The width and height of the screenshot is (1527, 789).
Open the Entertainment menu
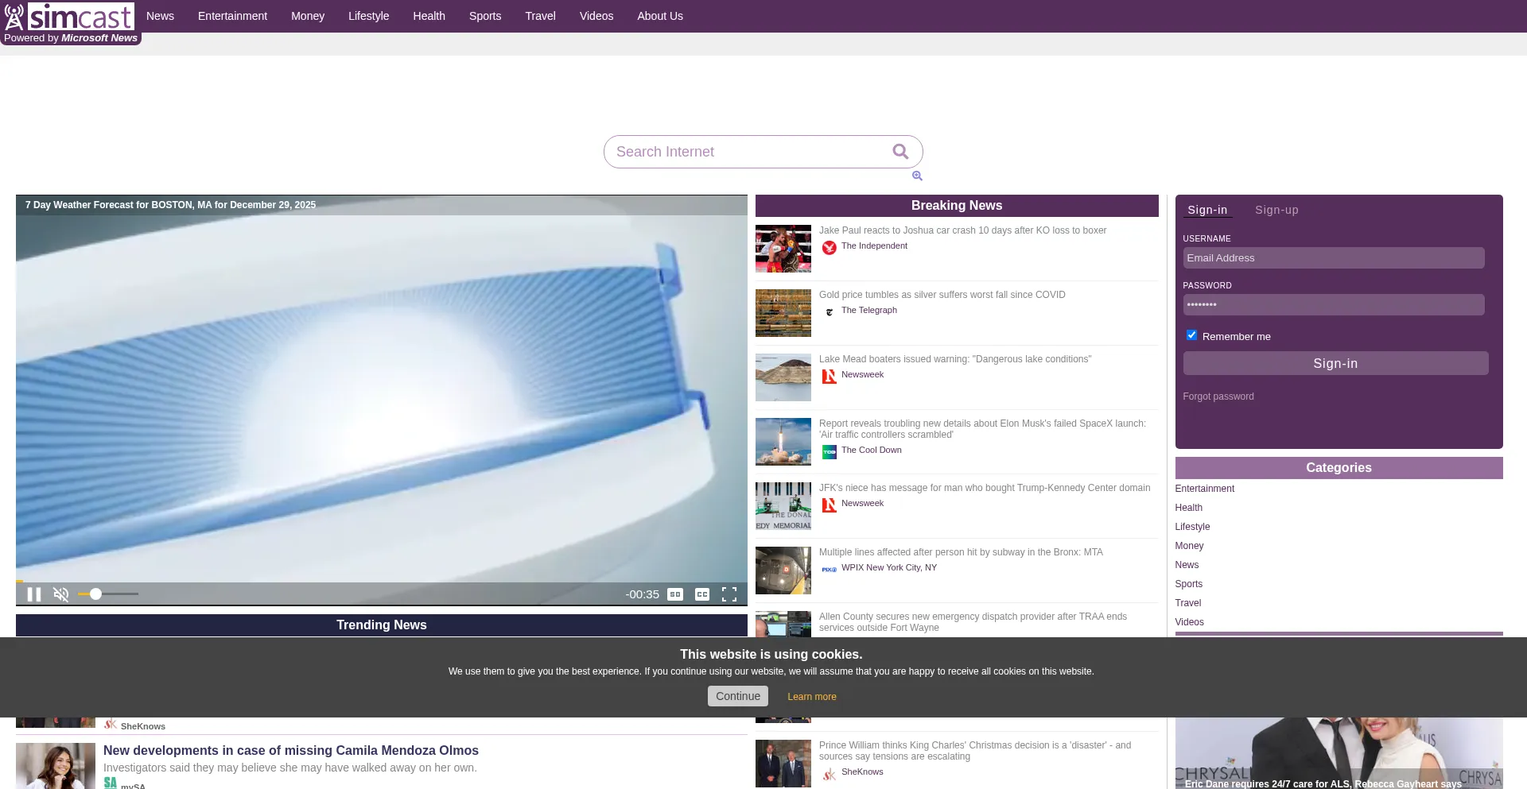(232, 16)
